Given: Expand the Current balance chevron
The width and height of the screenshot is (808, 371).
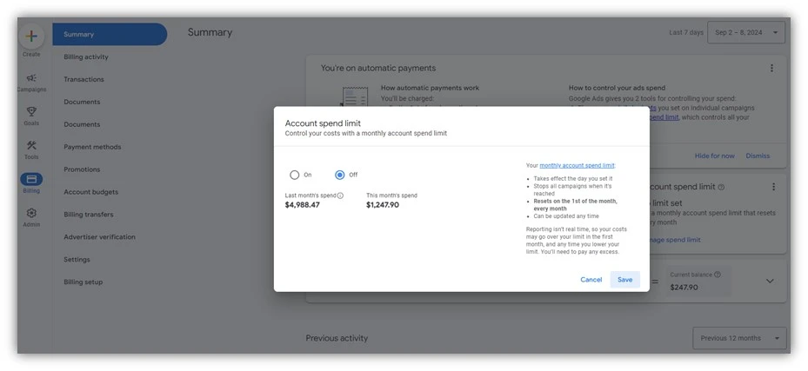Looking at the screenshot, I should 770,281.
